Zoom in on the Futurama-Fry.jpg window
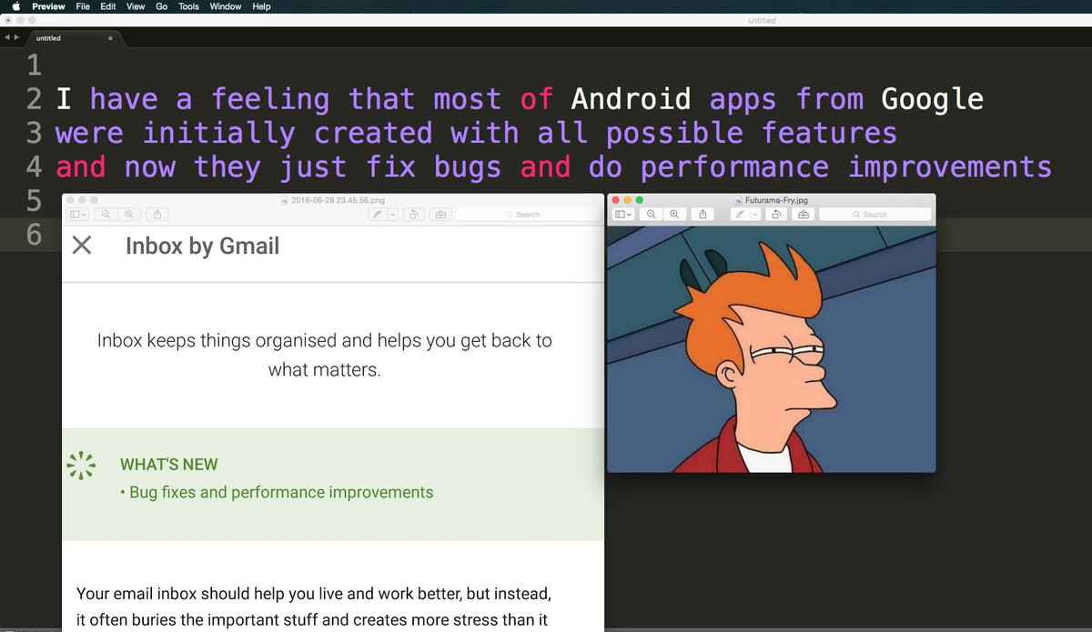This screenshot has height=632, width=1092. click(x=674, y=215)
